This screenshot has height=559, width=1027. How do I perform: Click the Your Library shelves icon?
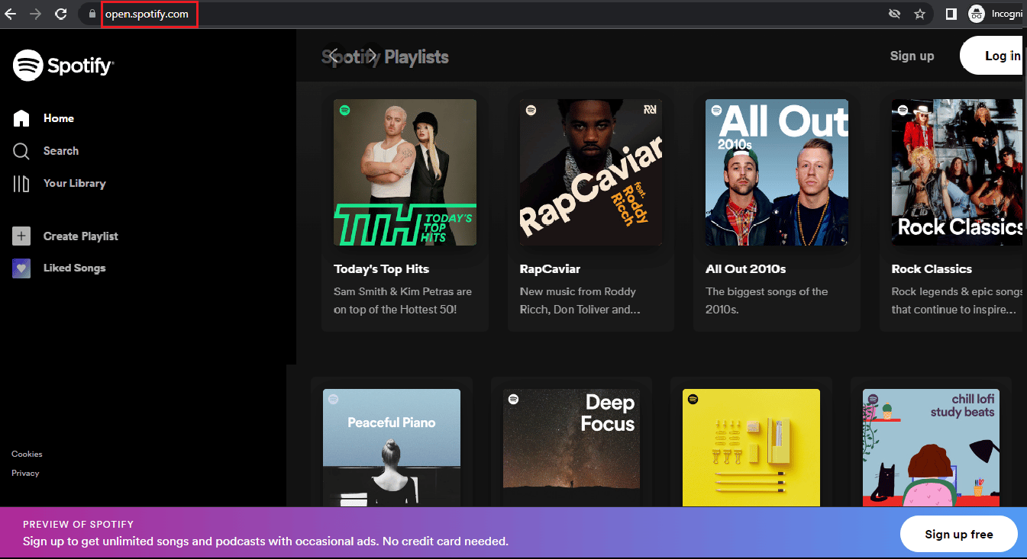pyautogui.click(x=21, y=183)
